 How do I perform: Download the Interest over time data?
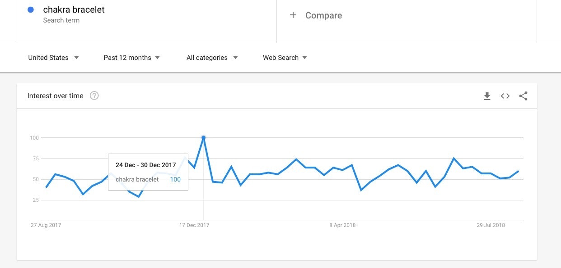(x=487, y=96)
